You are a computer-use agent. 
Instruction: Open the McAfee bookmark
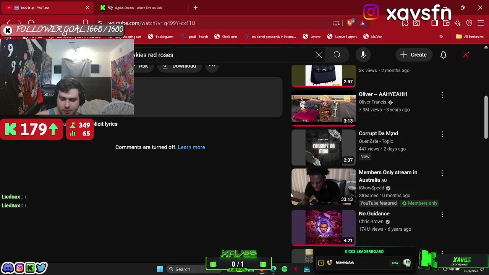click(372, 37)
